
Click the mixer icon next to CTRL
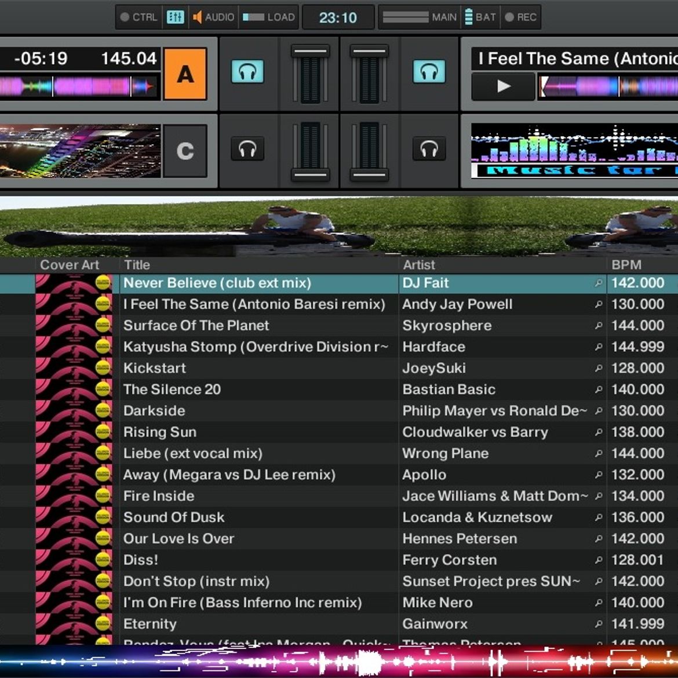click(x=175, y=17)
